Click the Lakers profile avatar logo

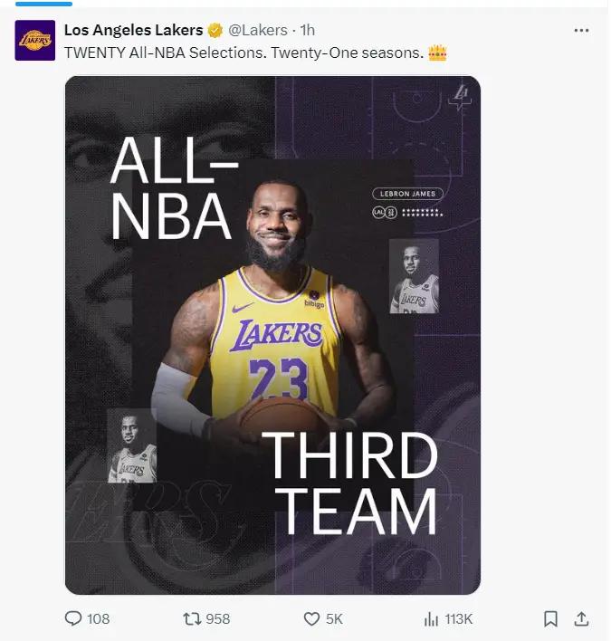pyautogui.click(x=35, y=41)
